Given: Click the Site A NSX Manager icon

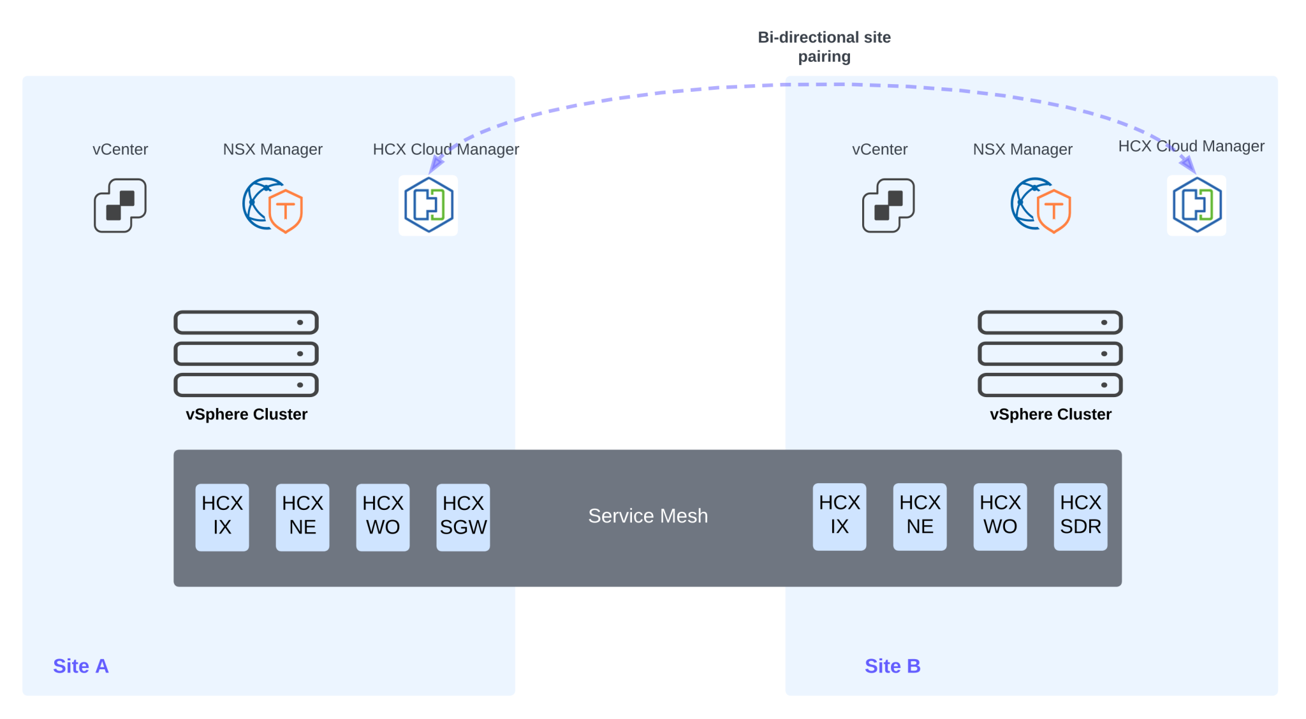Looking at the screenshot, I should 273,205.
